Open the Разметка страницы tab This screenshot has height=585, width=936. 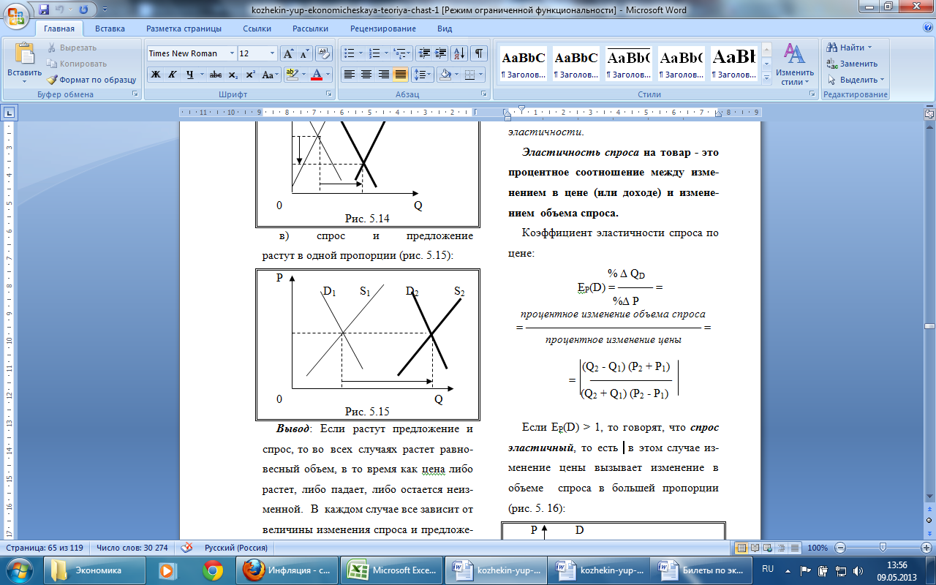[x=184, y=29]
